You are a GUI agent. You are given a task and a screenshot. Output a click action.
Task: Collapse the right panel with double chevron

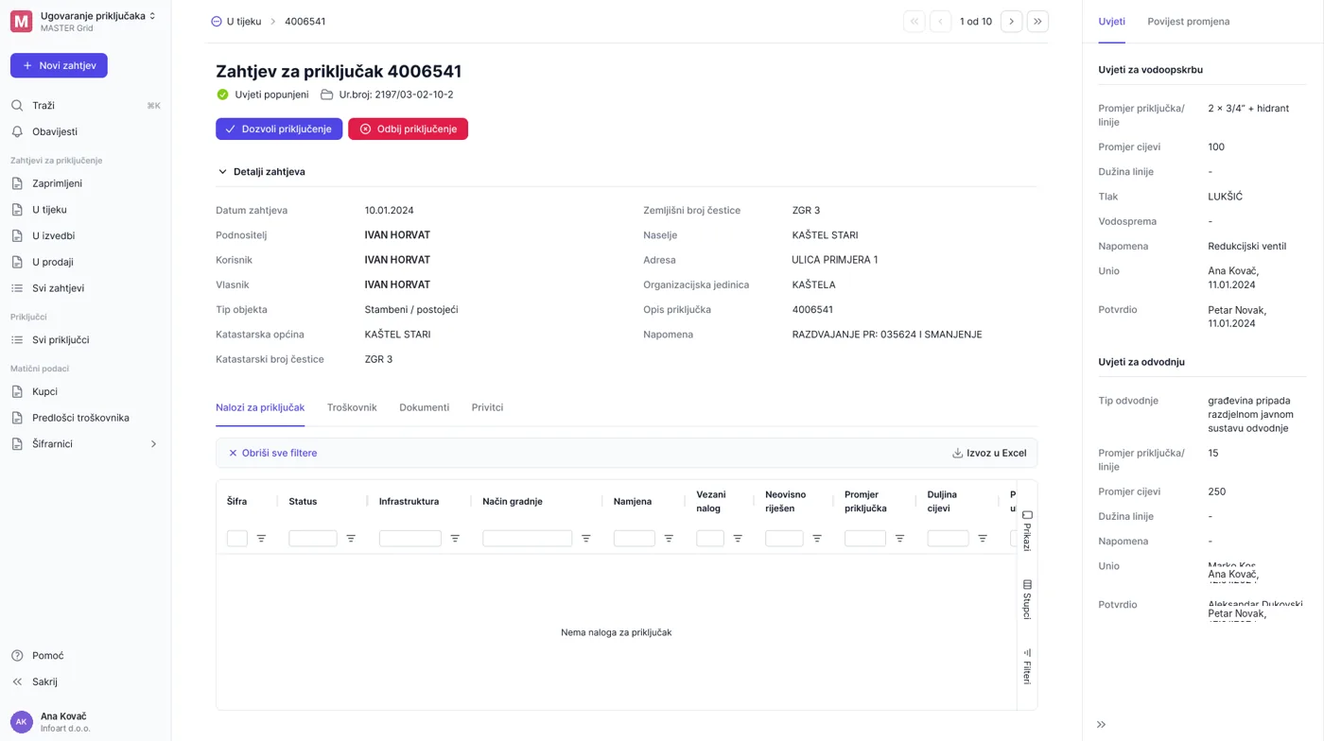[1101, 725]
